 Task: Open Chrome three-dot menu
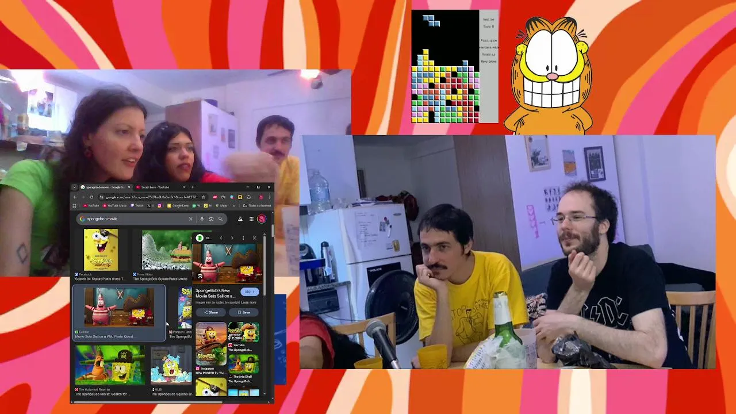[x=269, y=197]
